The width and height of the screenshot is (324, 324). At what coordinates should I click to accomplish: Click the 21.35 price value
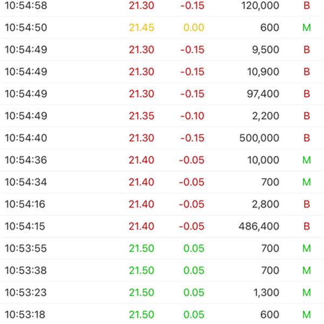pos(141,116)
